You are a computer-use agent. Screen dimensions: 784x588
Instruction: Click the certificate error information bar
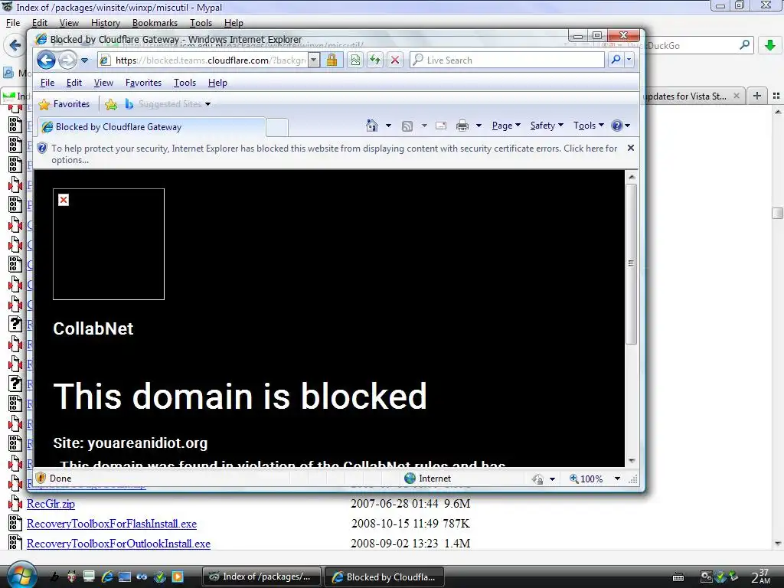coord(334,154)
